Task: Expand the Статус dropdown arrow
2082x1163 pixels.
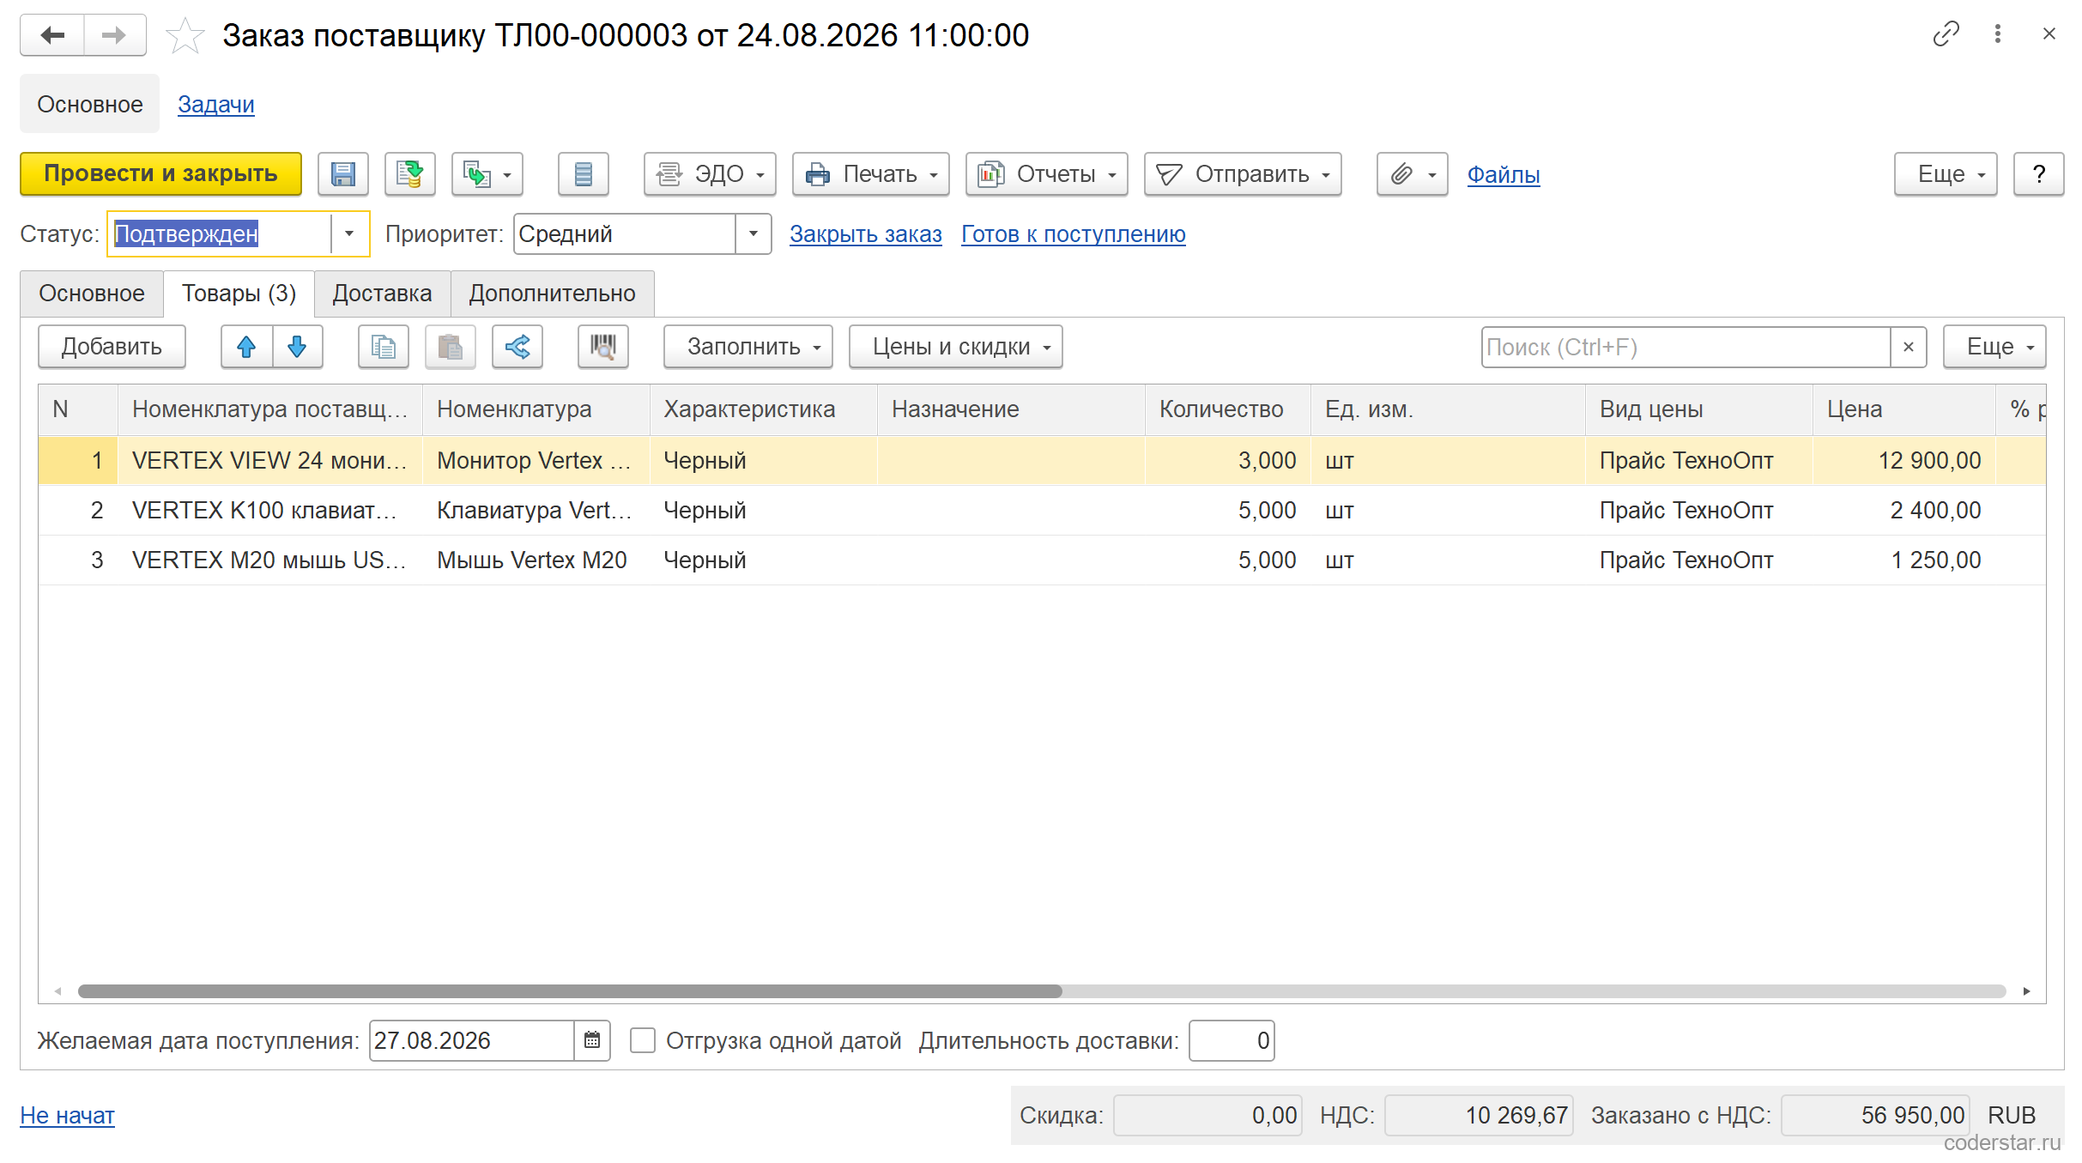Action: pyautogui.click(x=349, y=233)
